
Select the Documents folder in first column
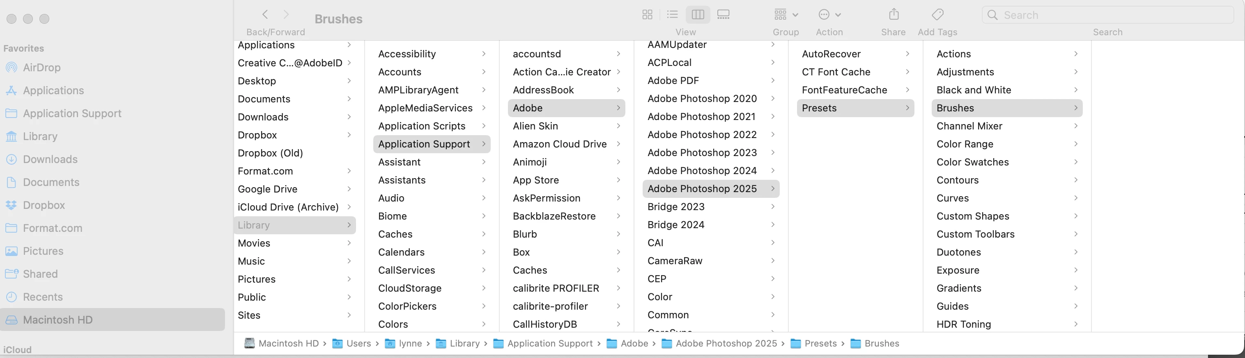(x=295, y=99)
